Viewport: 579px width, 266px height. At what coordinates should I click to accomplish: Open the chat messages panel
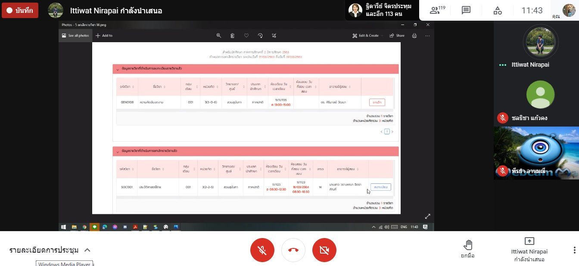coord(466,10)
